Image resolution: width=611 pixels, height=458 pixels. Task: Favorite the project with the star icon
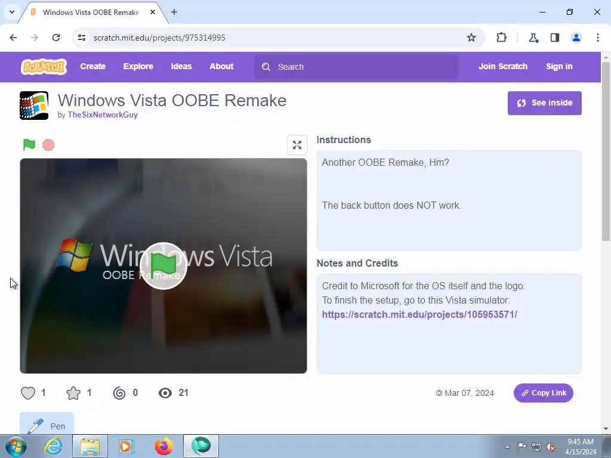(x=73, y=393)
